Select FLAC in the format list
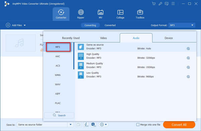201x131 pixels. click(x=58, y=103)
